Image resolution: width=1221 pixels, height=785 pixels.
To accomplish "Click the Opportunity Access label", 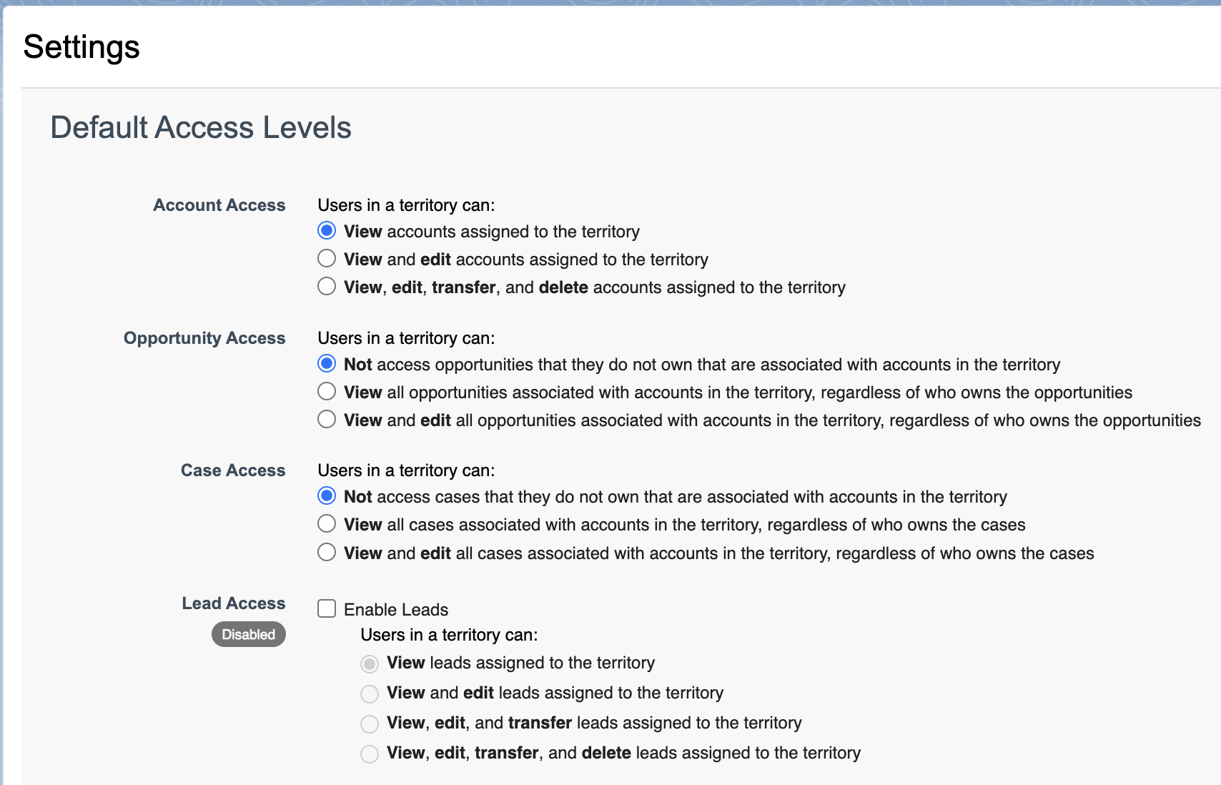I will pos(204,338).
